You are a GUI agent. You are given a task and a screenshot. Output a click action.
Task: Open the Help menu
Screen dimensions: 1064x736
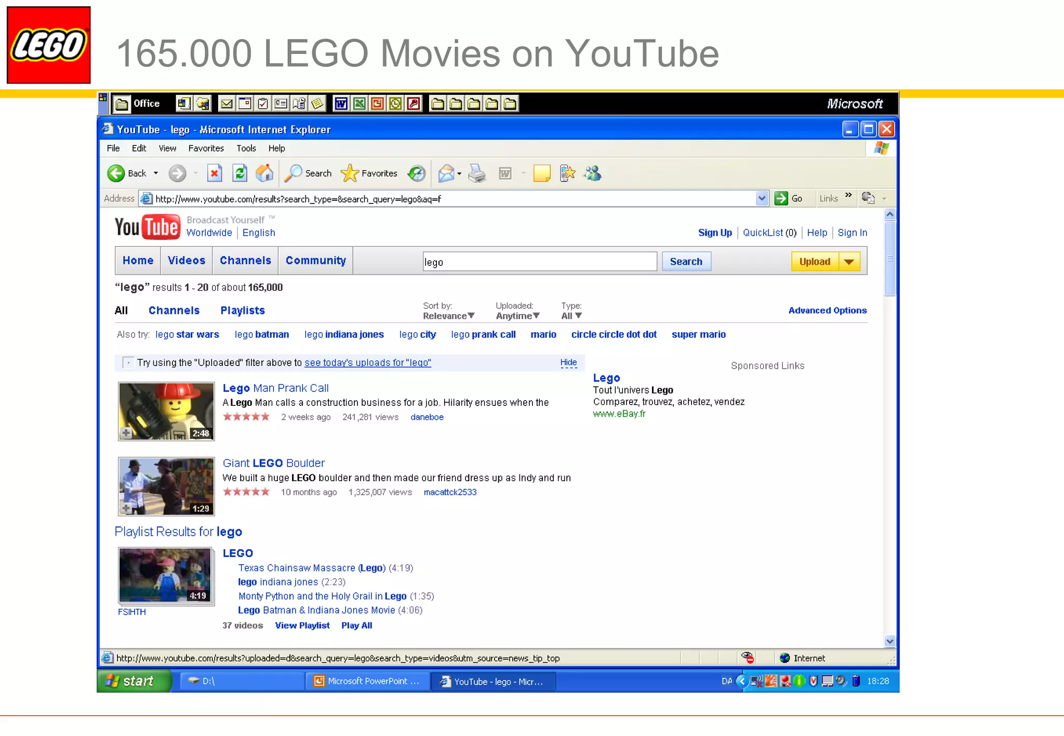pos(276,148)
